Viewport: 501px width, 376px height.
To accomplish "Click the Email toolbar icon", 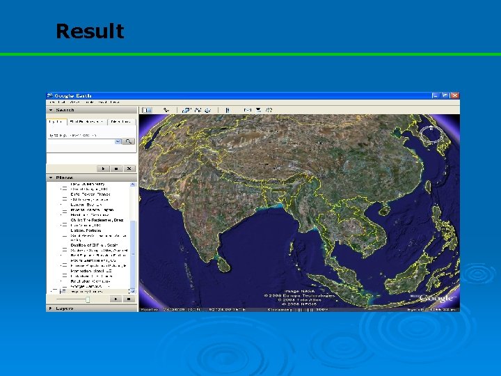I will [x=248, y=110].
